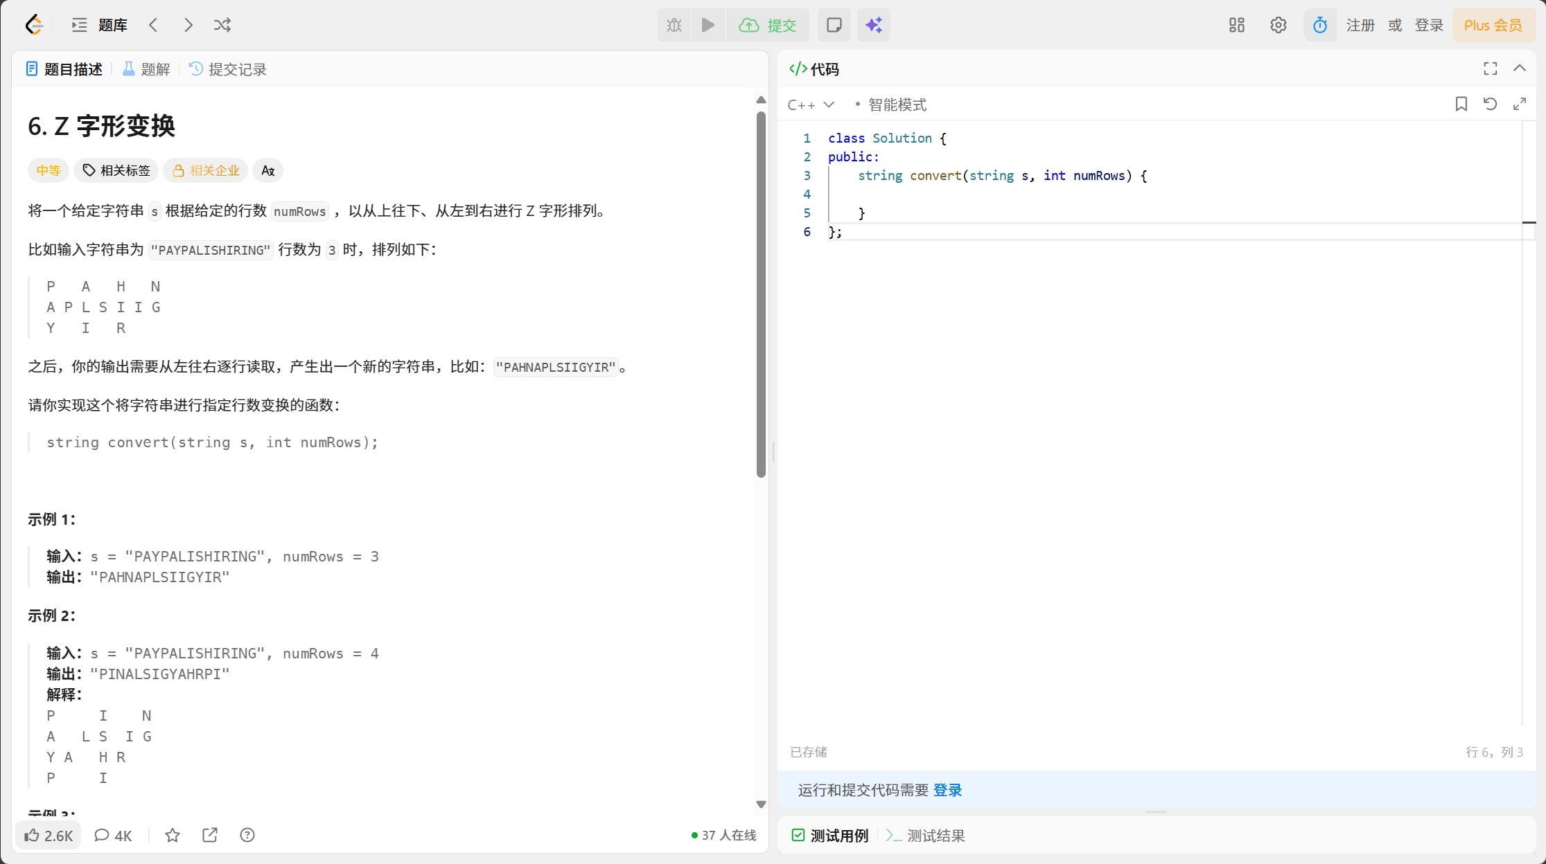Open the C++ language dropdown
Screen dimensions: 1546x864
point(811,105)
